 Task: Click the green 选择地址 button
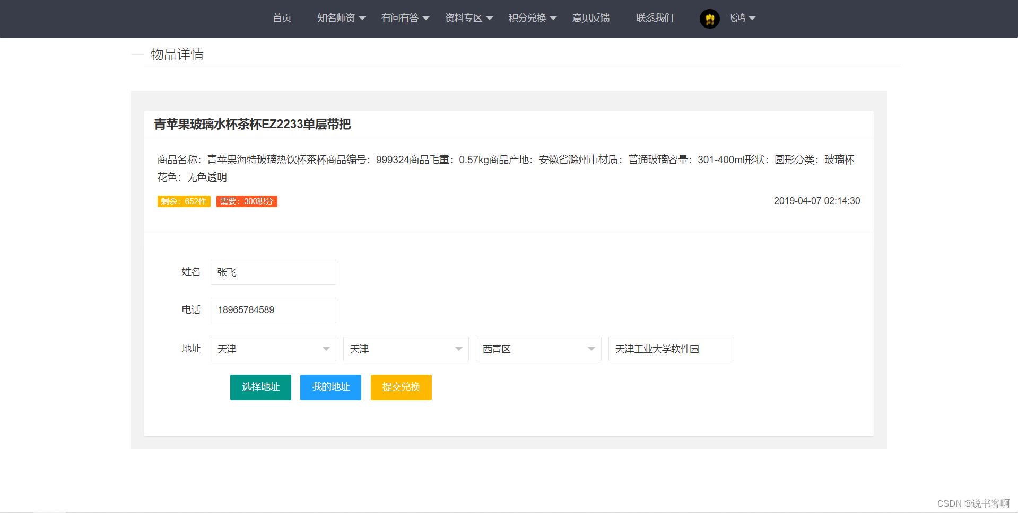coord(260,387)
